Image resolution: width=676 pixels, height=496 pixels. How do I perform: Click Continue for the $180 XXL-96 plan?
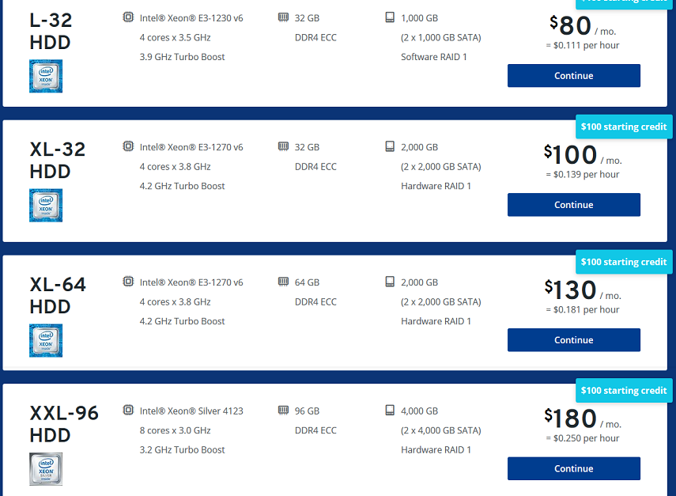[574, 468]
